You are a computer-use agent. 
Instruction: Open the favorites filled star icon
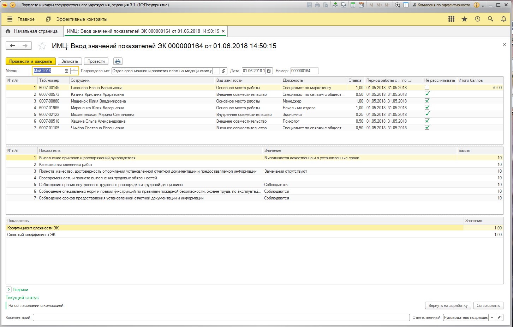(x=464, y=19)
